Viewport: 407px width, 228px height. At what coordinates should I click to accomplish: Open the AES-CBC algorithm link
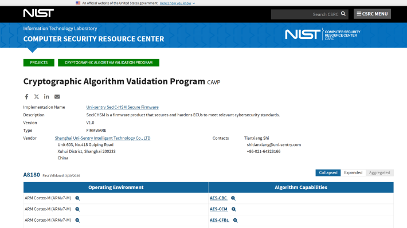tap(218, 198)
